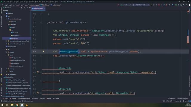This screenshot has width=191, height=107.
Task: Open the Edit menu
Action: (7, 2)
